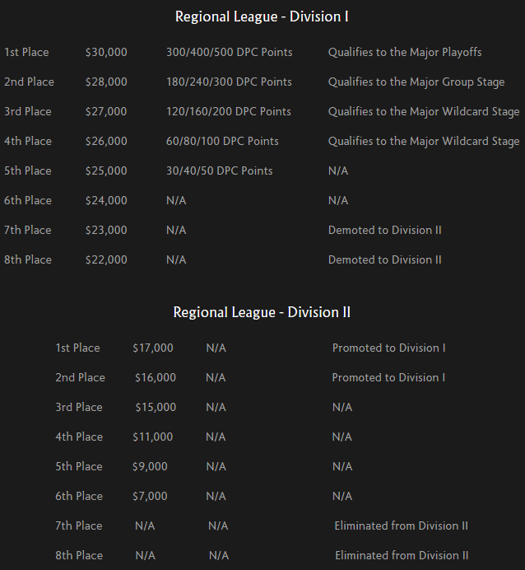Select the $9,000 prize amount
This screenshot has height=570, width=525.
(150, 466)
